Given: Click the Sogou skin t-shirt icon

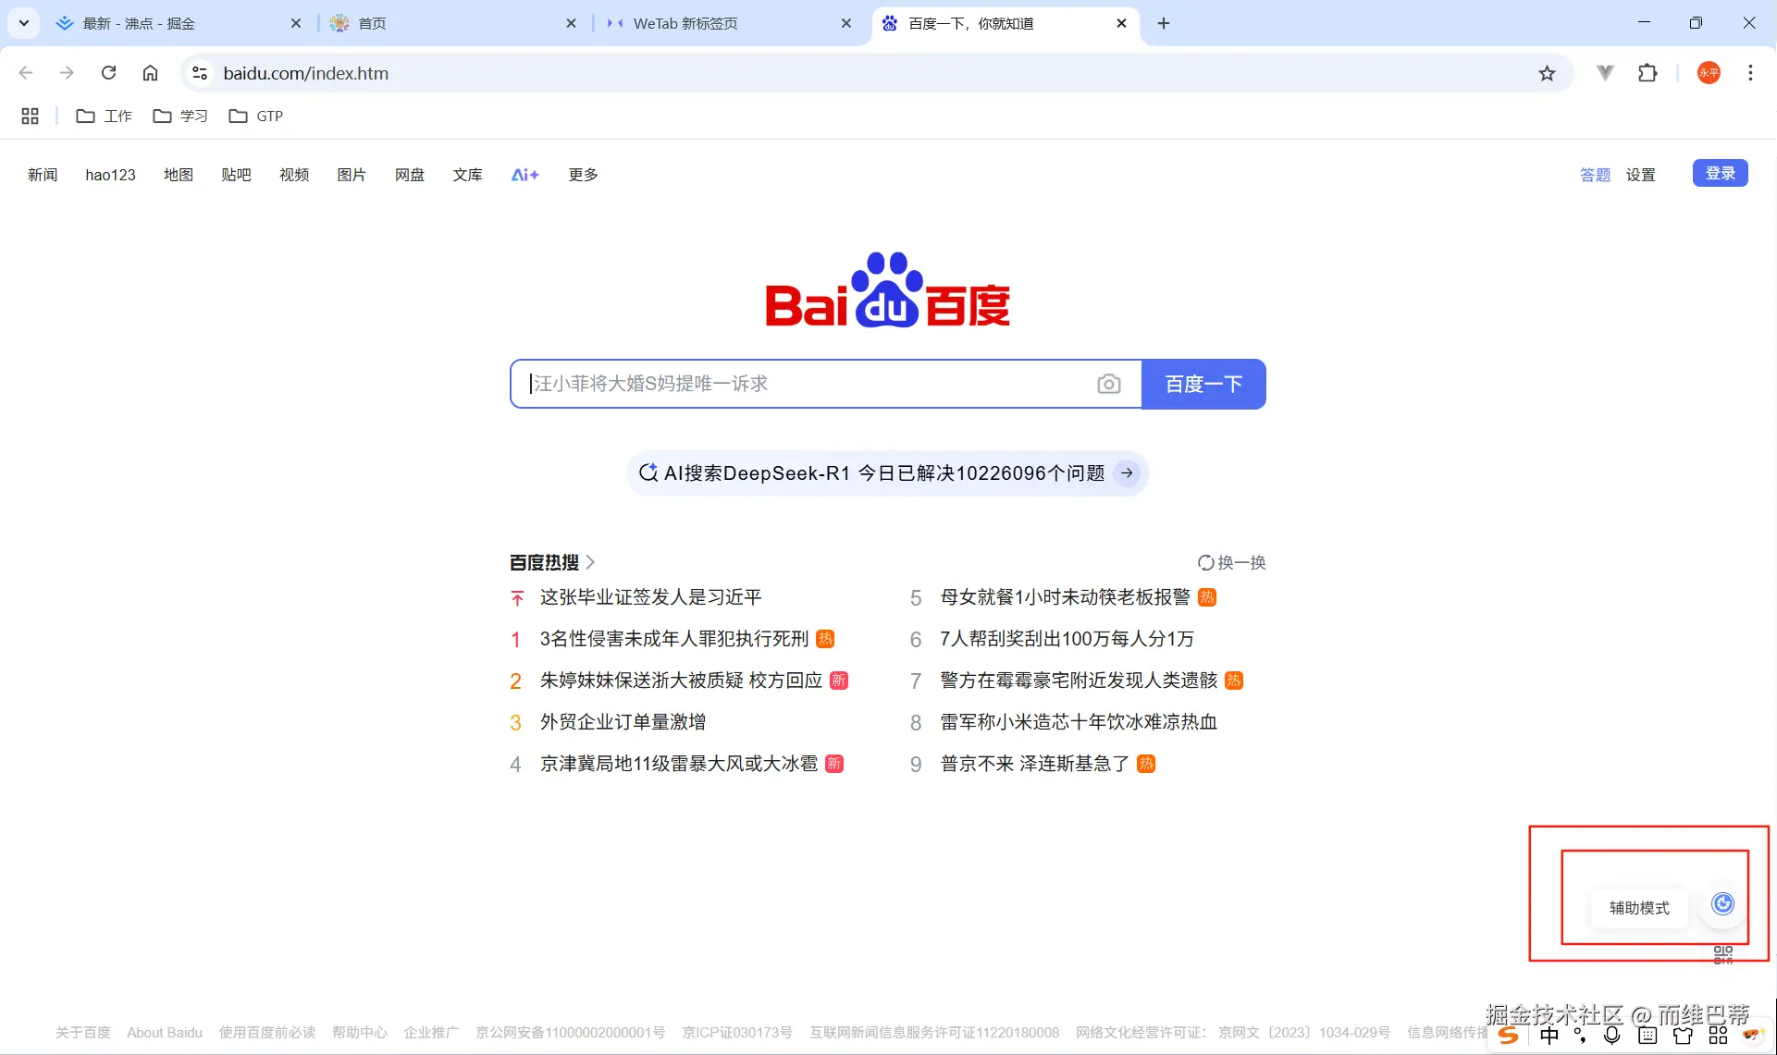Looking at the screenshot, I should click(x=1684, y=1037).
